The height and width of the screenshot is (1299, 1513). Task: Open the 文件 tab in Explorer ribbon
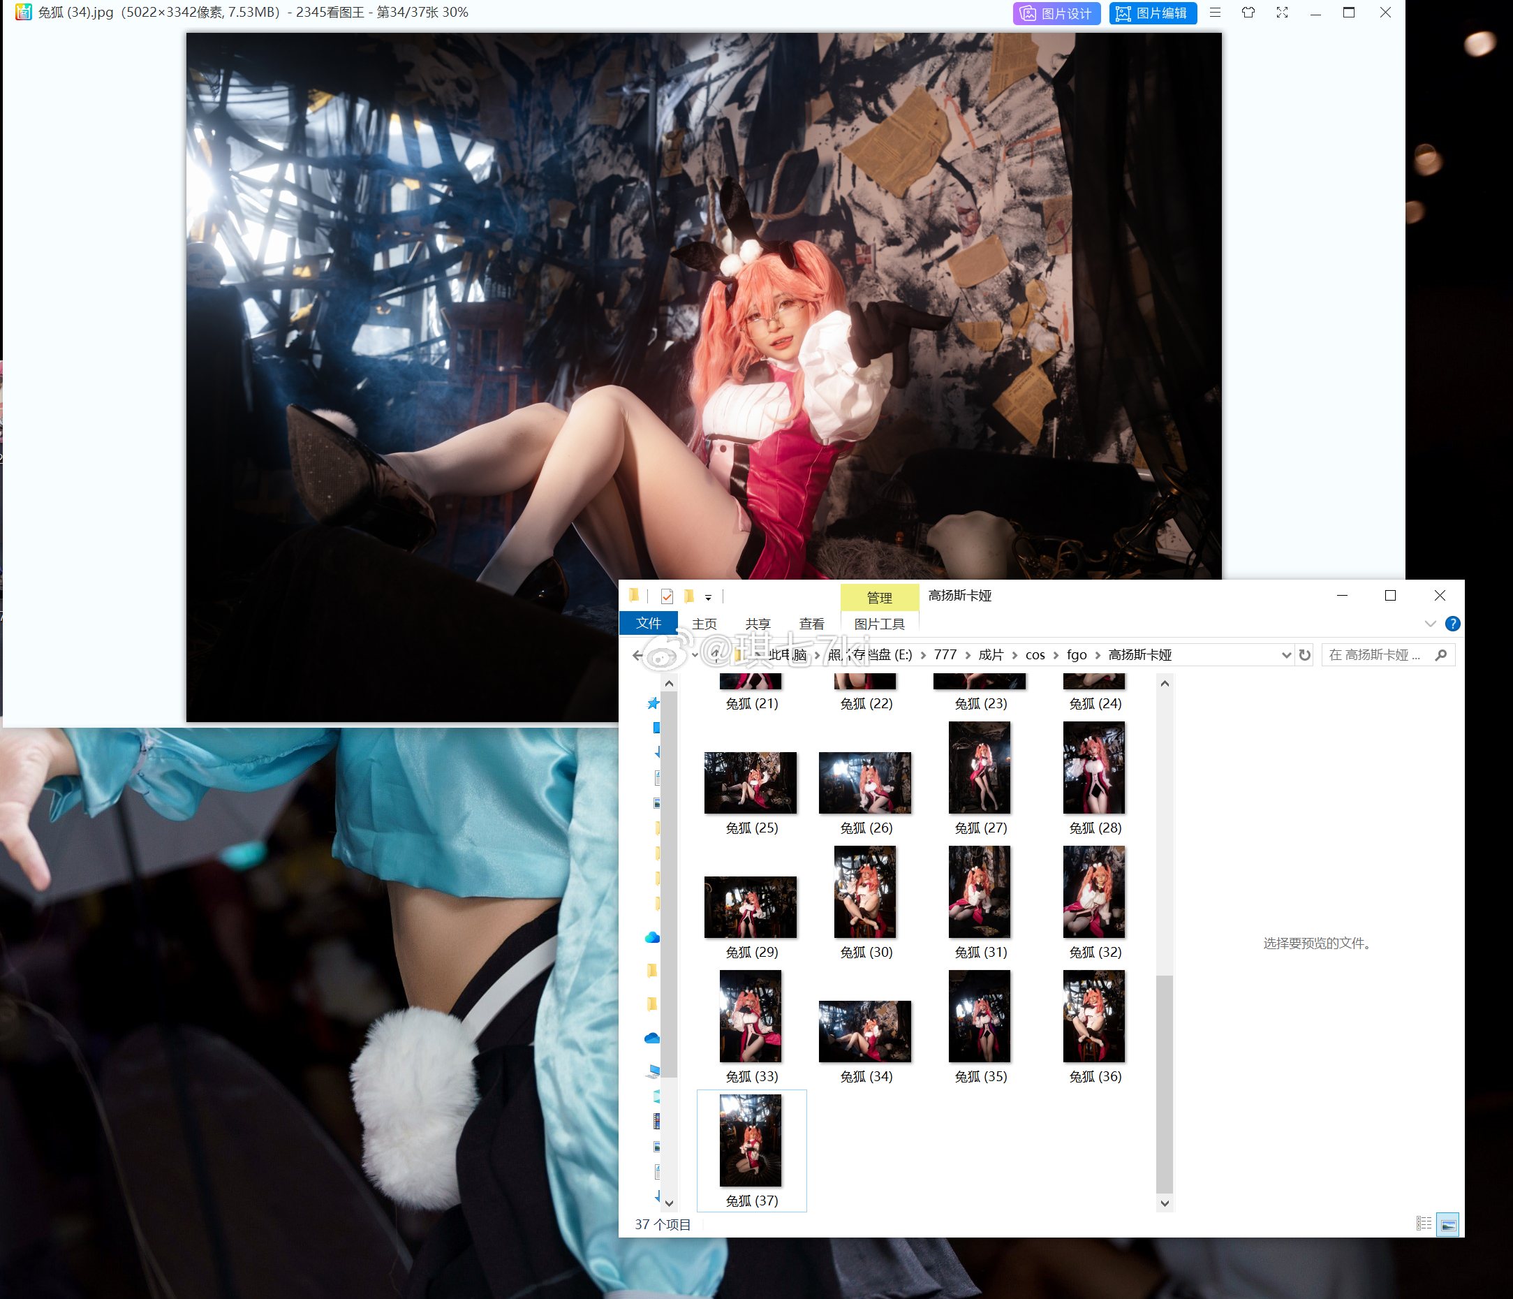click(x=649, y=623)
